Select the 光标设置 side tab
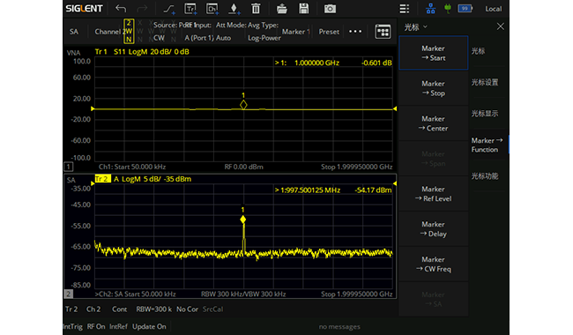This screenshot has width=573, height=335. click(485, 82)
